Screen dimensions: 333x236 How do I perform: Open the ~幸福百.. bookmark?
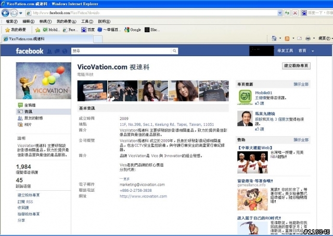coord(109,30)
